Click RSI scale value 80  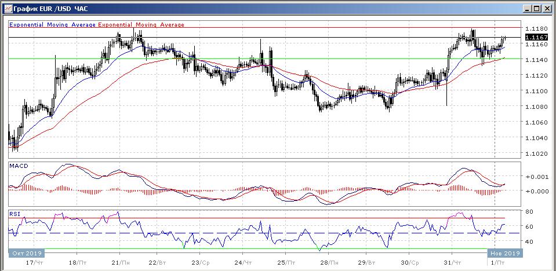[x=530, y=212]
